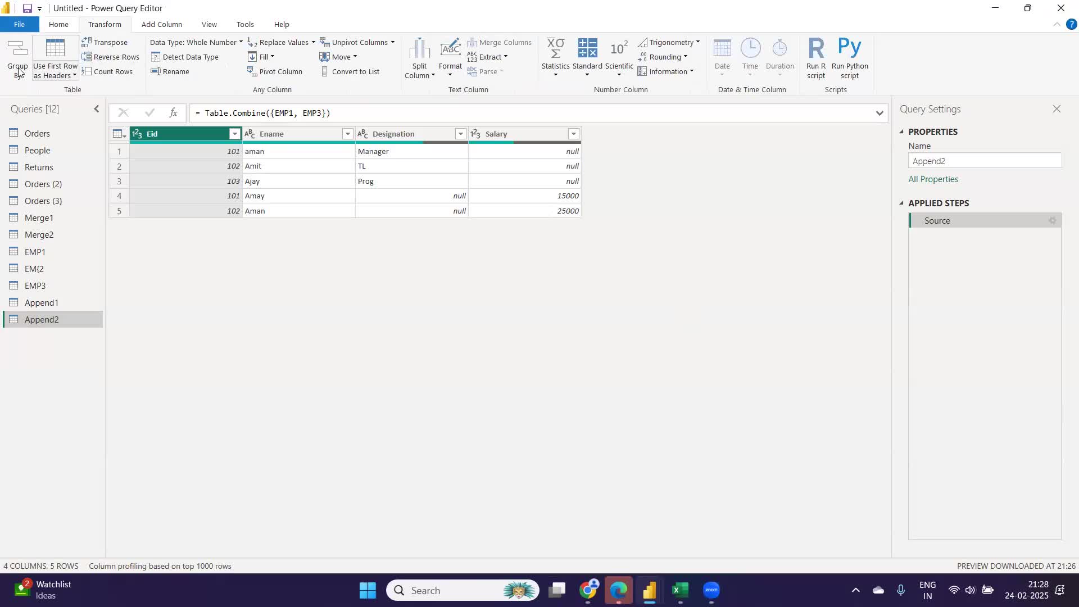Open the Extract dropdown
This screenshot has height=607, width=1079.
tap(487, 57)
